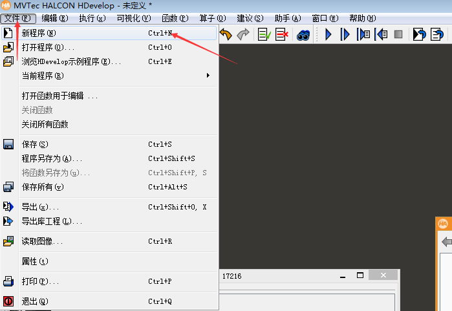
Task: Open the 助手(A) menu
Action: coord(288,19)
